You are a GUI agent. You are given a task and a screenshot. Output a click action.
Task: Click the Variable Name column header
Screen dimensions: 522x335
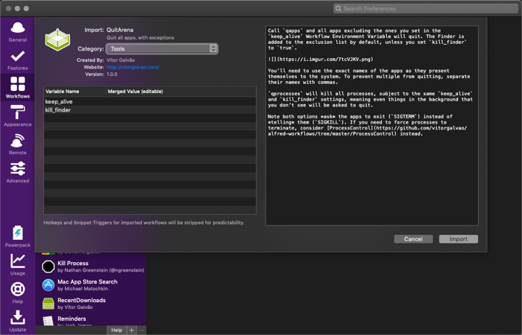click(75, 92)
